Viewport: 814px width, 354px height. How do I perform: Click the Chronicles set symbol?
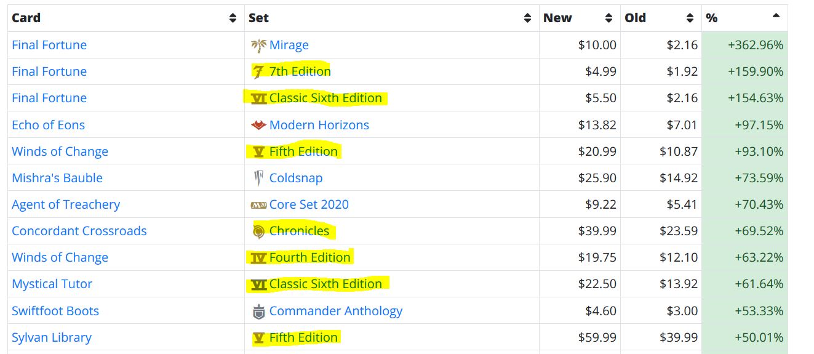pyautogui.click(x=258, y=231)
